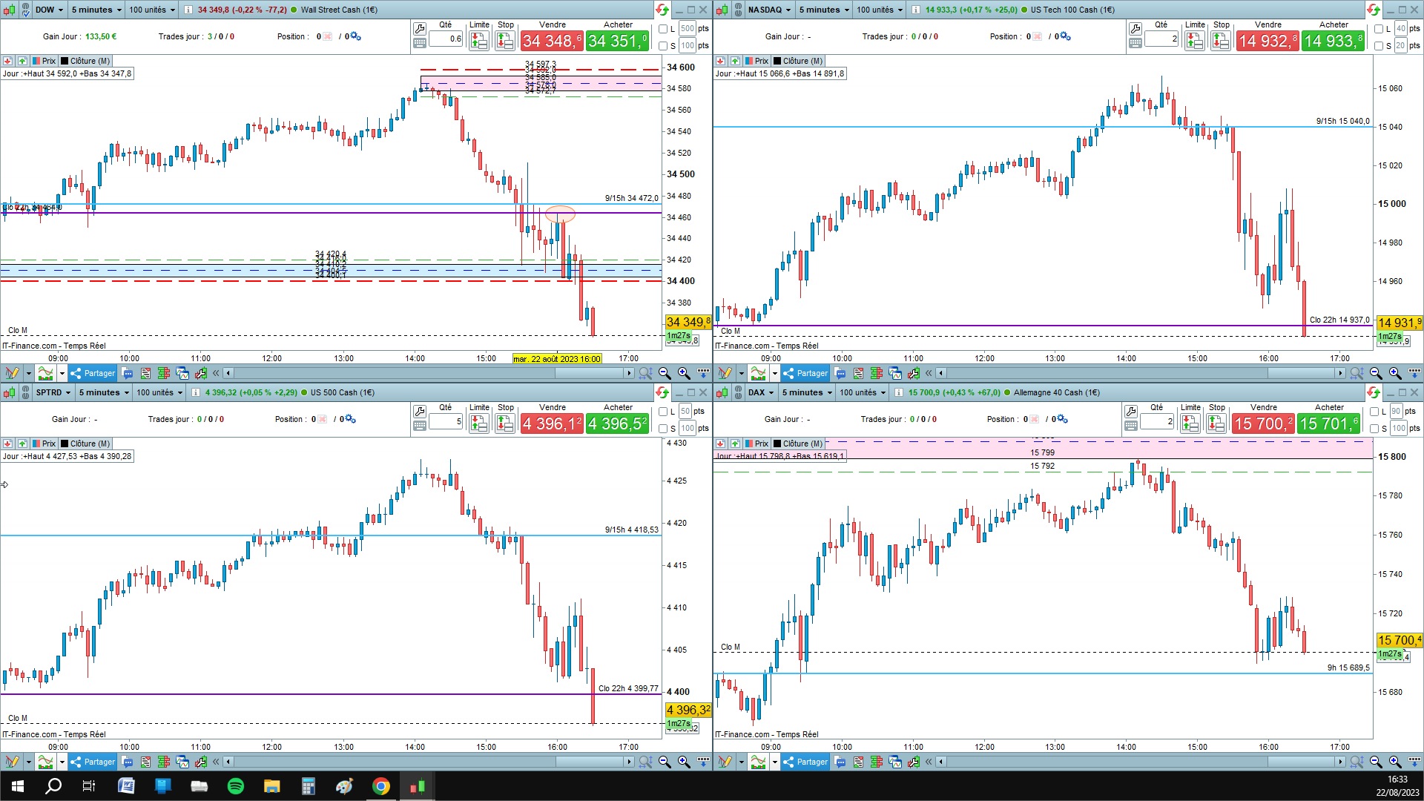This screenshot has width=1424, height=801.
Task: Zoom in on the NASDAQ chart
Action: 1395,373
